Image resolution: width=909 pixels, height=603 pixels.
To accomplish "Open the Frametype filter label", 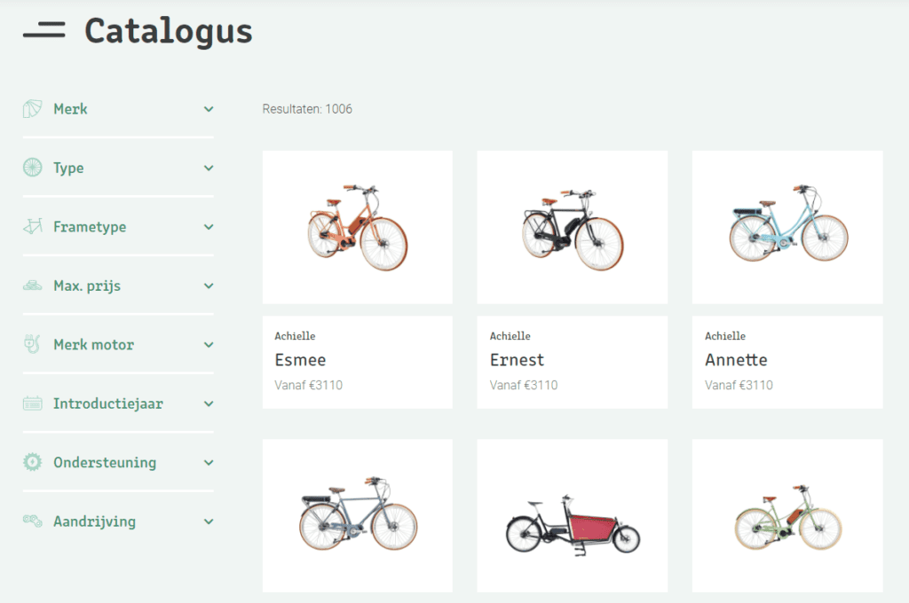I will [90, 227].
